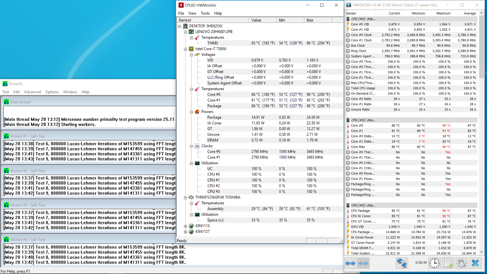
Task: Select the Total CPU Usage row in HWiNFO
Action: pyautogui.click(x=411, y=88)
